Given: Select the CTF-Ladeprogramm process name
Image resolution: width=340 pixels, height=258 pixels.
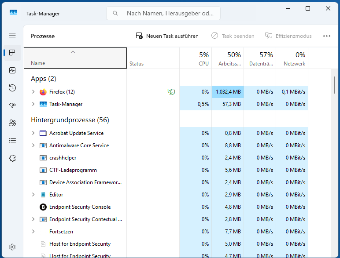Looking at the screenshot, I should click(73, 170).
